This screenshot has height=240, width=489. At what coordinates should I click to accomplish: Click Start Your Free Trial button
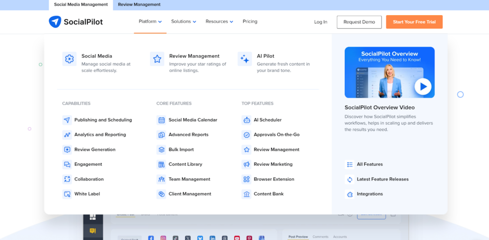tap(414, 22)
